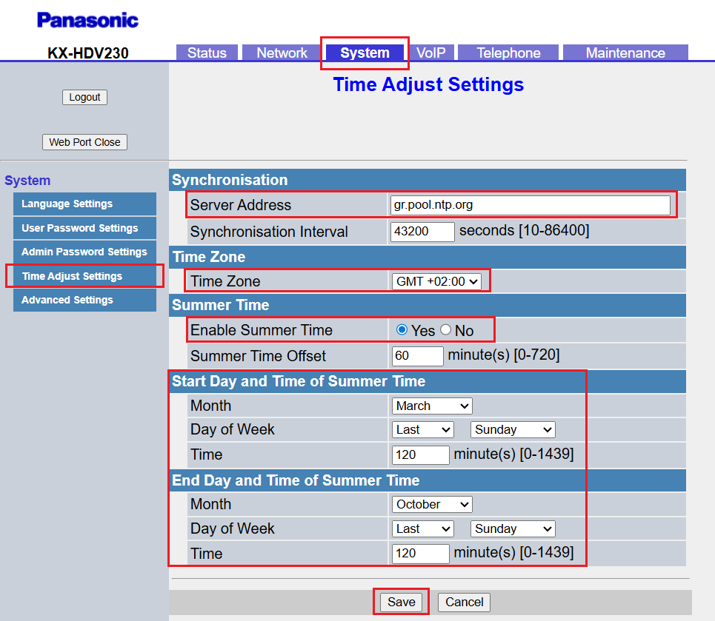This screenshot has width=715, height=621.
Task: Open Admin Password Settings in the sidebar
Action: [x=84, y=252]
